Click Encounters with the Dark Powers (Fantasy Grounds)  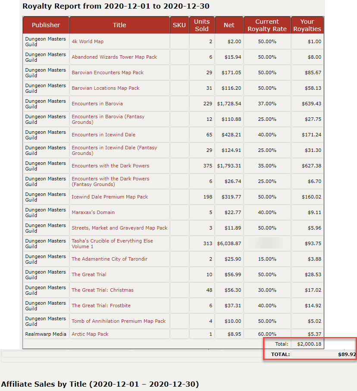point(110,181)
